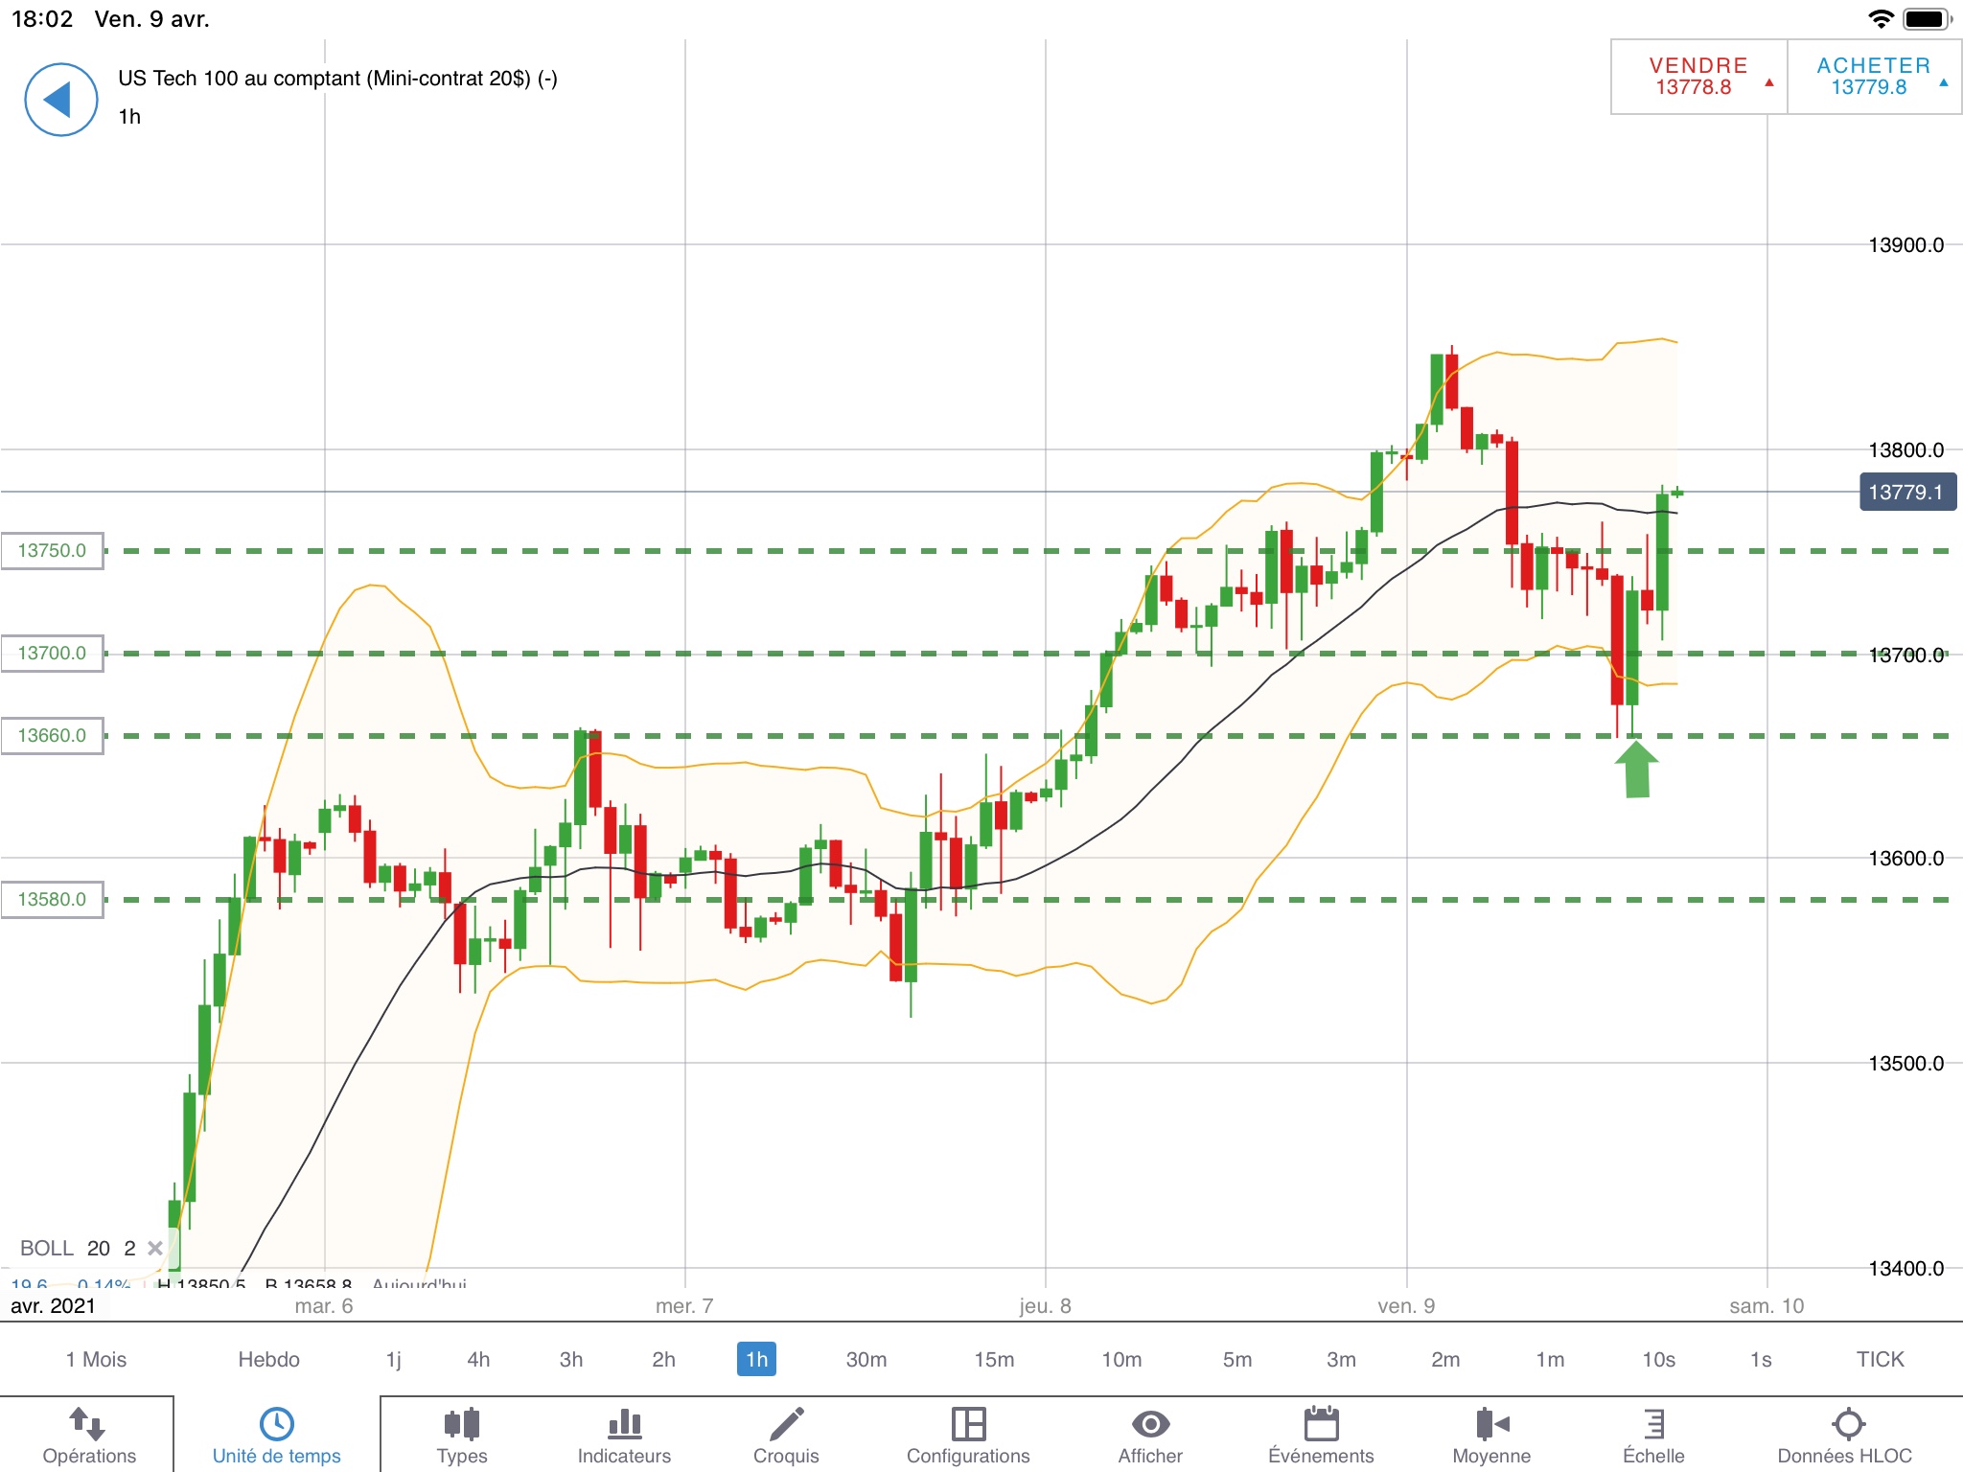Screen dimensions: 1963x1472
Task: Select the Croquis pencil drawing tool
Action: point(786,1424)
